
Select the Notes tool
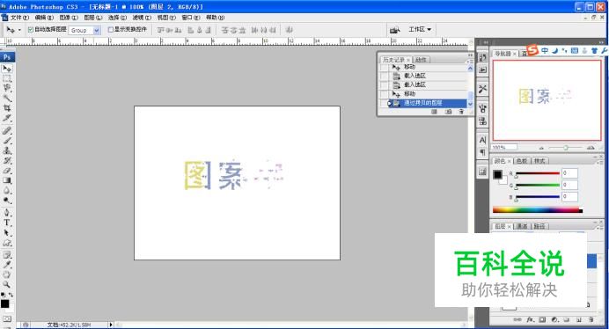point(7,255)
